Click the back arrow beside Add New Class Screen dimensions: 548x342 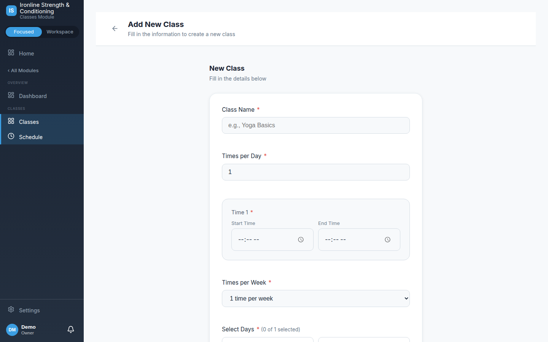(x=115, y=28)
